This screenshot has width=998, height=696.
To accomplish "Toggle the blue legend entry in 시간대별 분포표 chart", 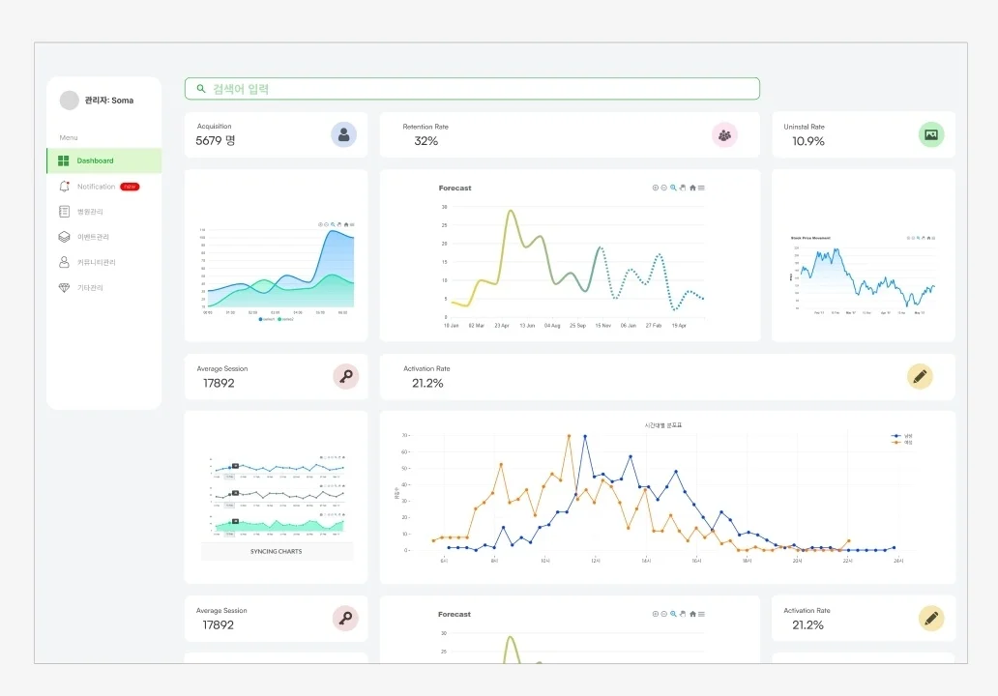I will pyautogui.click(x=902, y=436).
